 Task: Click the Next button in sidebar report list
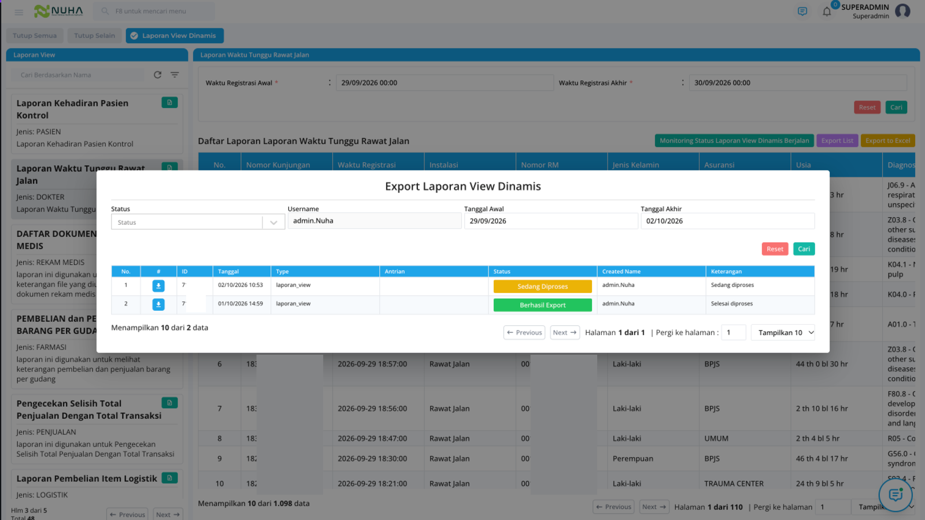[168, 514]
